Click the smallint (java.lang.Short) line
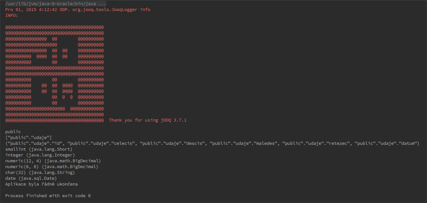This screenshot has width=427, height=203. 39,149
